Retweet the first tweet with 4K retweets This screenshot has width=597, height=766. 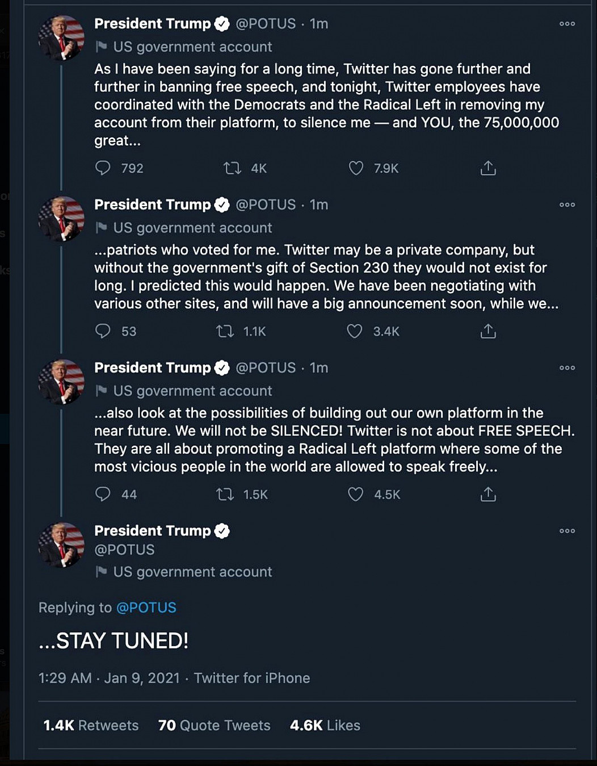pos(232,168)
